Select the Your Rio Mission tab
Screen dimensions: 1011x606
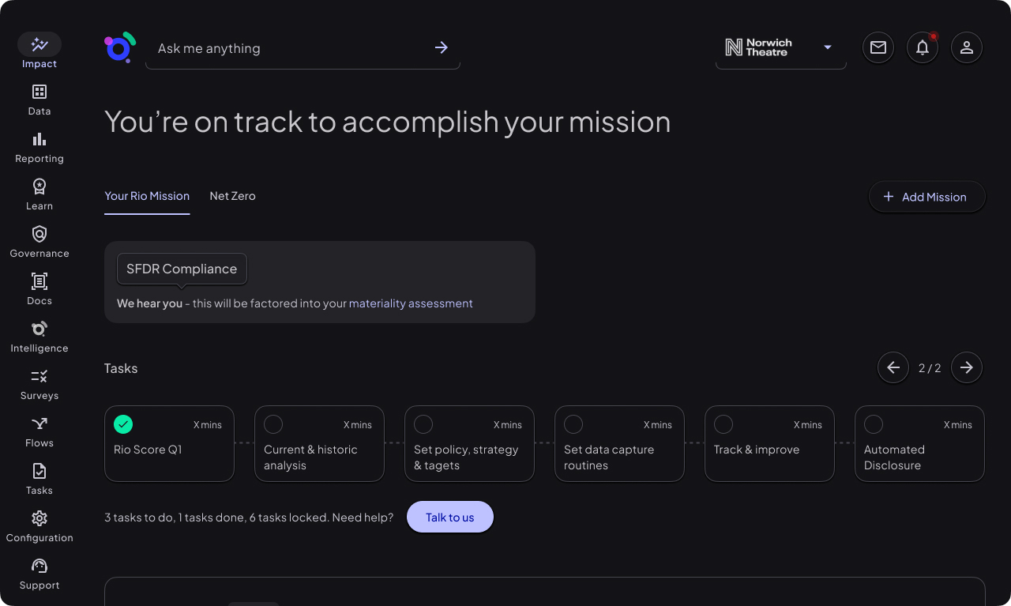click(147, 196)
